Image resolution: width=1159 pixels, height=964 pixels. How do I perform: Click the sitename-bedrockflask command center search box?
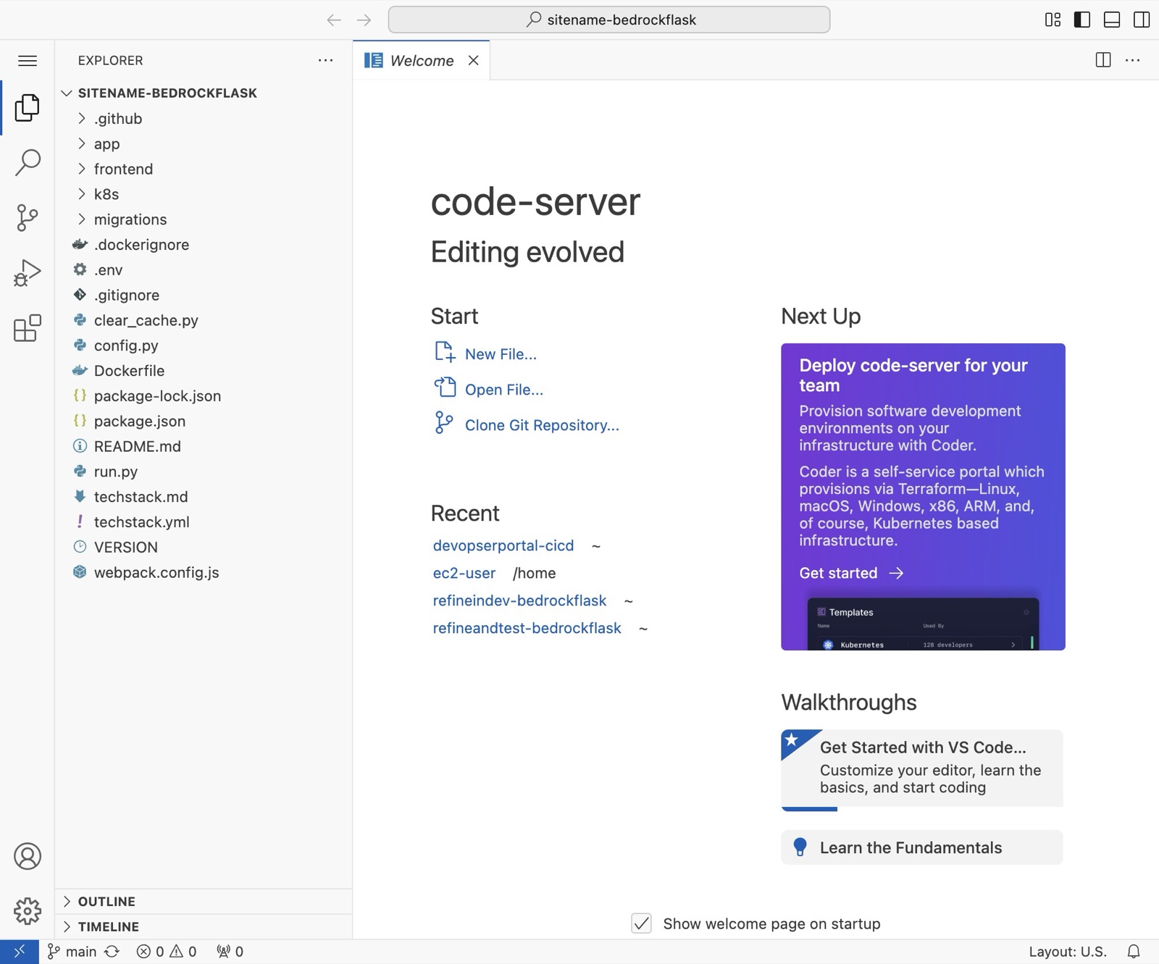pos(609,20)
